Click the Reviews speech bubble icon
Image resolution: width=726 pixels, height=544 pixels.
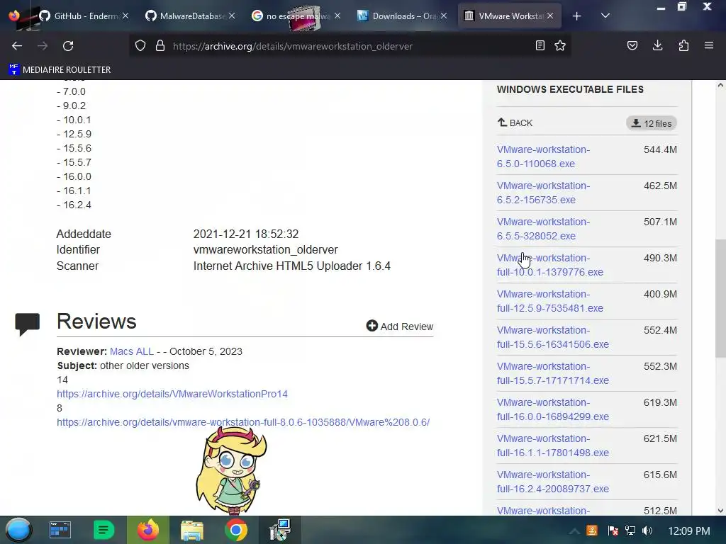[28, 324]
